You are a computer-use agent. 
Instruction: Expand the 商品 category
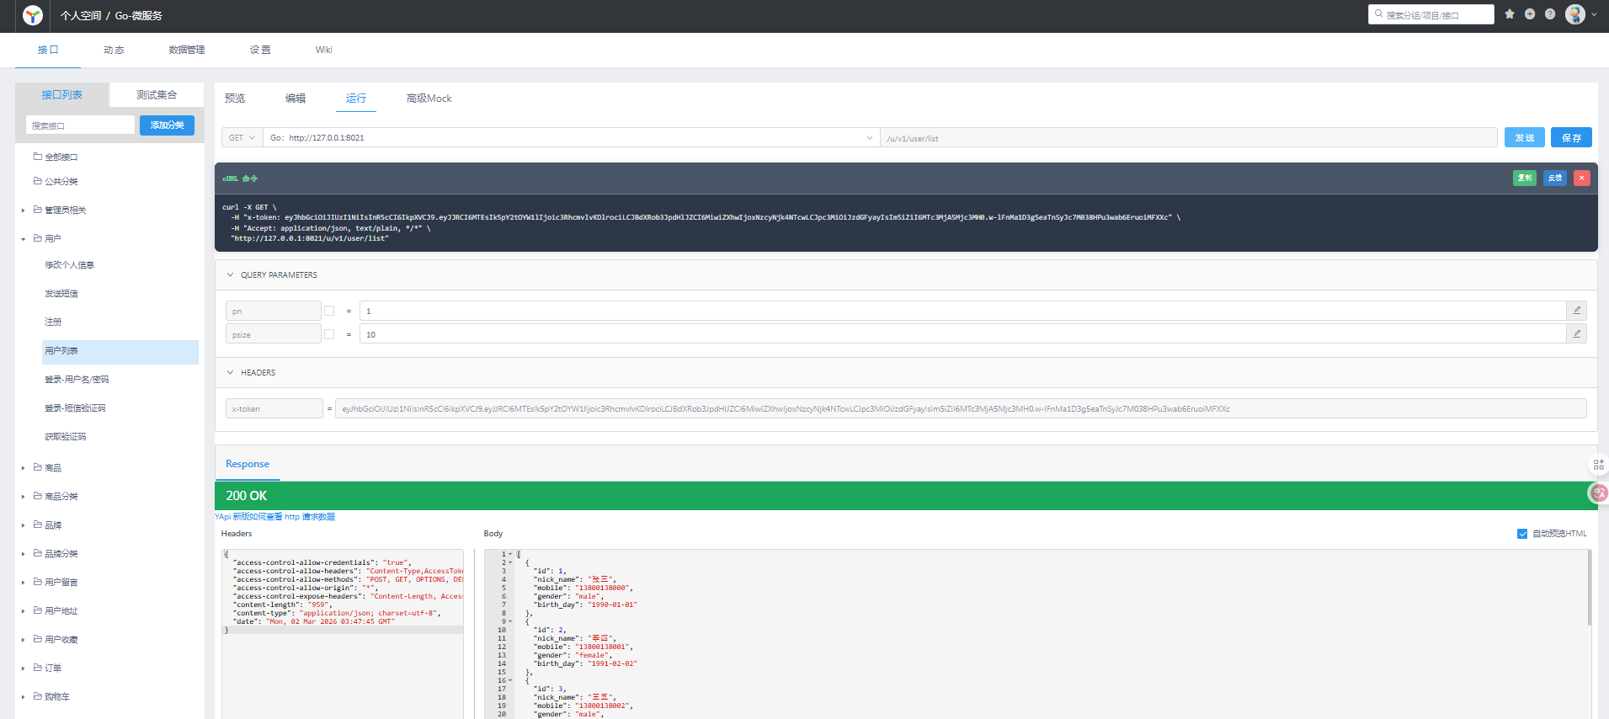pyautogui.click(x=23, y=468)
